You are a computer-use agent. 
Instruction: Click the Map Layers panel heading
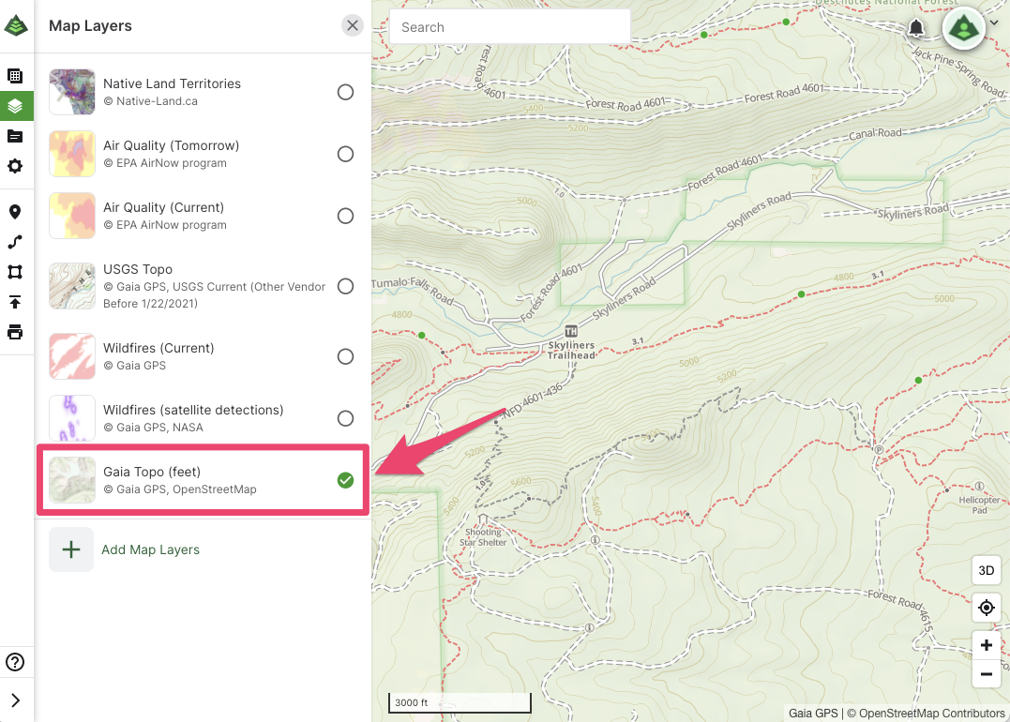[x=90, y=25]
